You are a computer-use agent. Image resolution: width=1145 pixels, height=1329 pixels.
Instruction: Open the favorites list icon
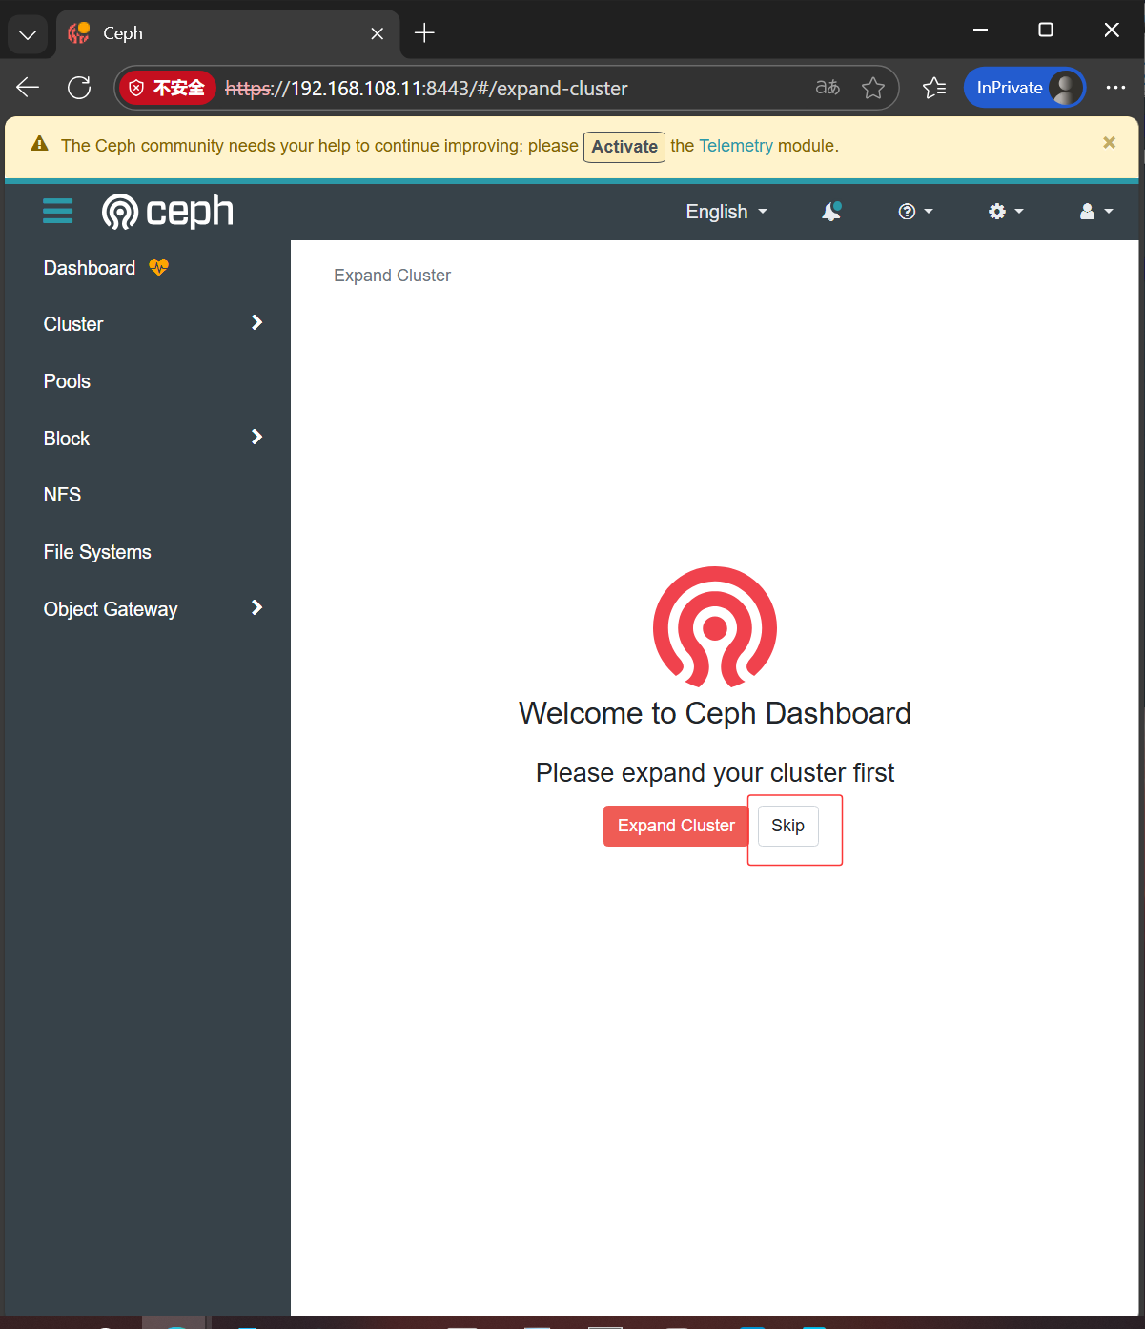pos(934,88)
